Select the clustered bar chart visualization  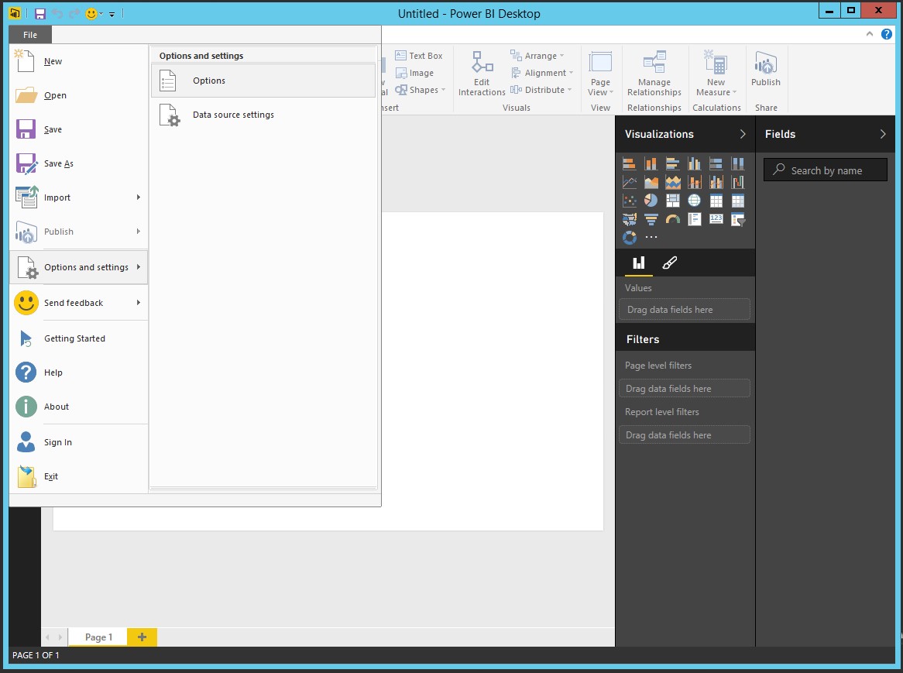click(x=673, y=164)
